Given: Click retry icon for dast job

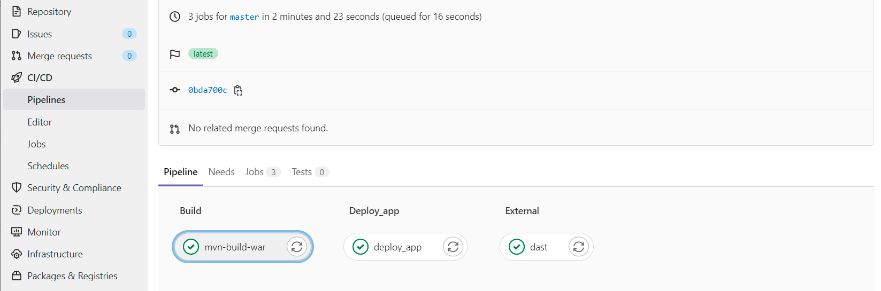Looking at the screenshot, I should [x=578, y=247].
